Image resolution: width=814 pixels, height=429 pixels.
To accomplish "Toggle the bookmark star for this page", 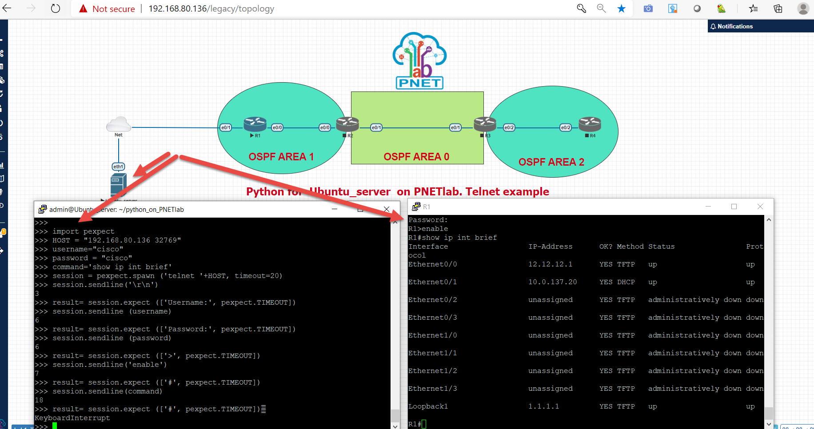I will (622, 8).
